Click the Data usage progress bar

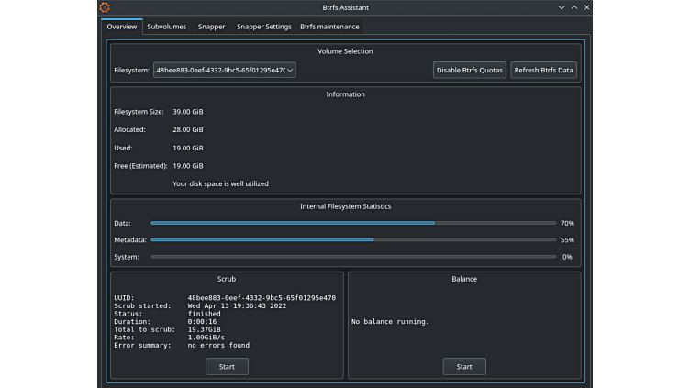(353, 223)
